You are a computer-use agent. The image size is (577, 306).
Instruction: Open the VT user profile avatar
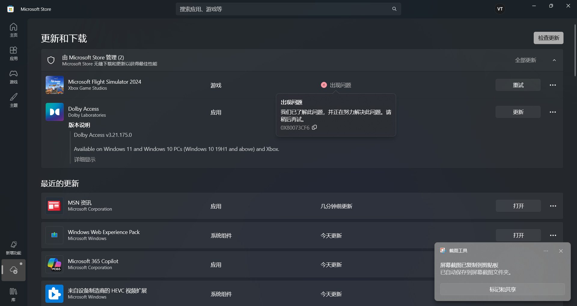(500, 9)
